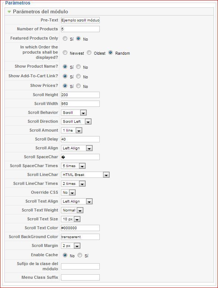Set Show Prices to No

tap(78, 86)
